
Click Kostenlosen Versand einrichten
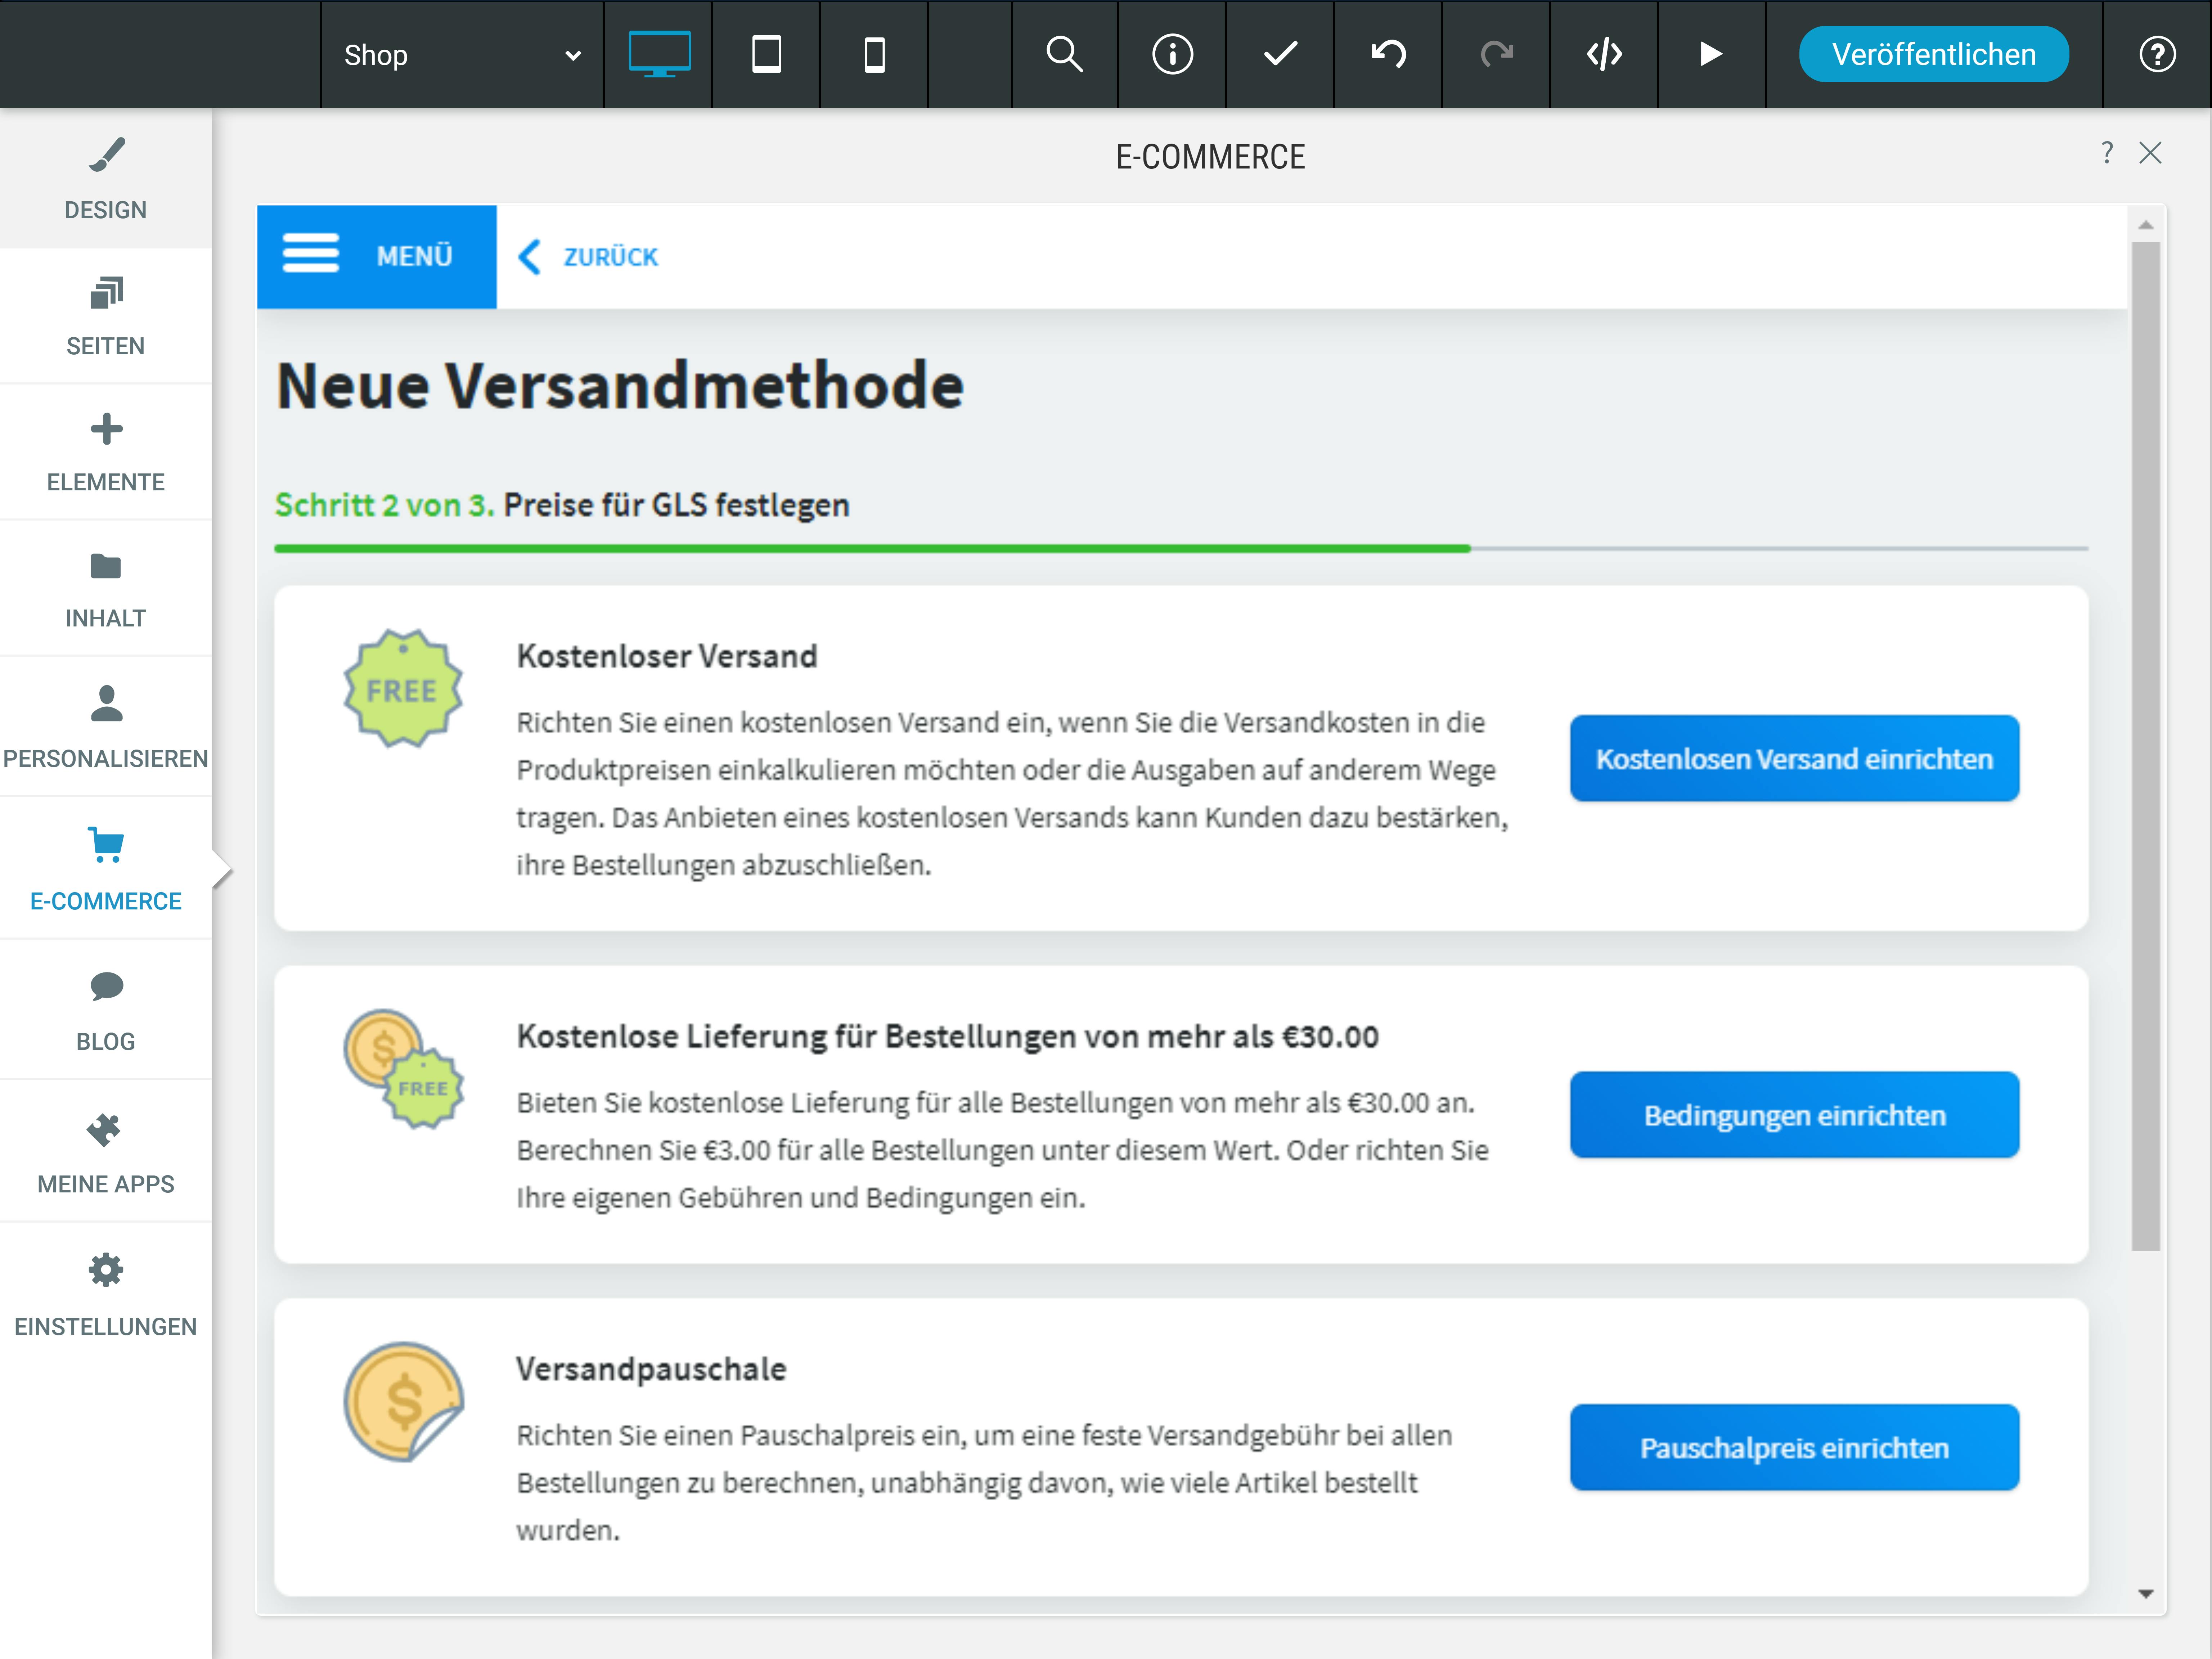[x=1793, y=758]
